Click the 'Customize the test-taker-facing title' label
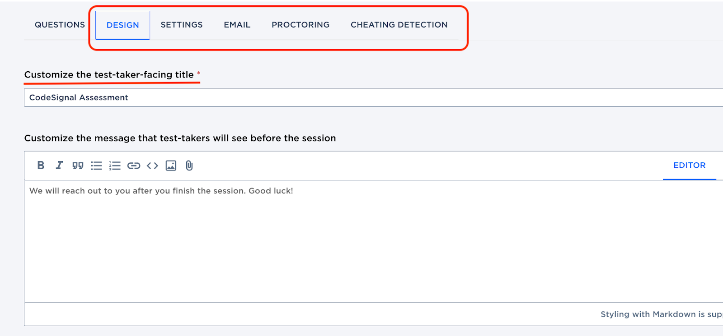 (109, 75)
